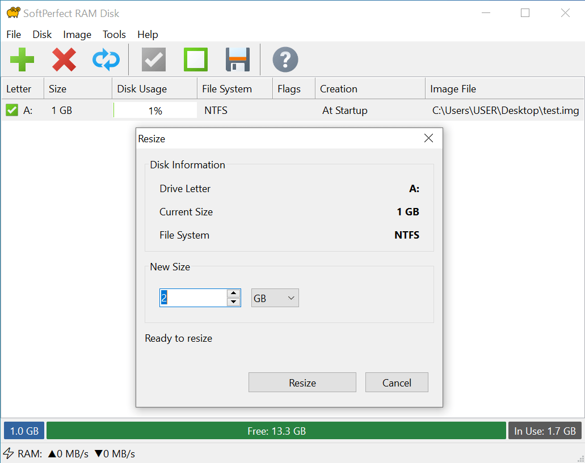Click the SoftPerfect RAM Disk title bar logo

click(13, 13)
